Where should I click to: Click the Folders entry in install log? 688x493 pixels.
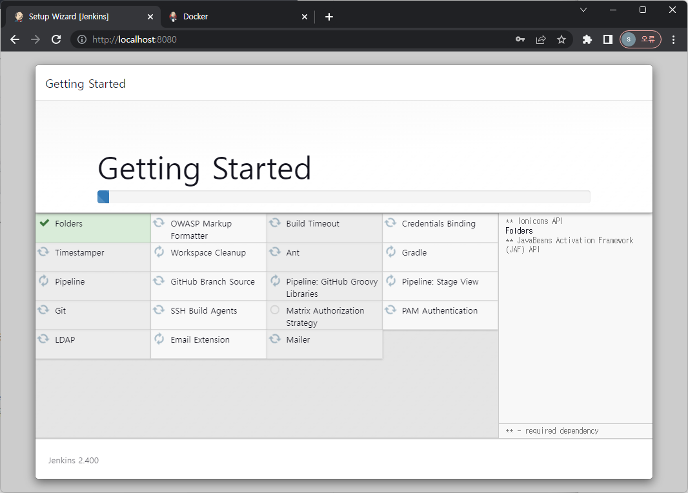pos(519,231)
